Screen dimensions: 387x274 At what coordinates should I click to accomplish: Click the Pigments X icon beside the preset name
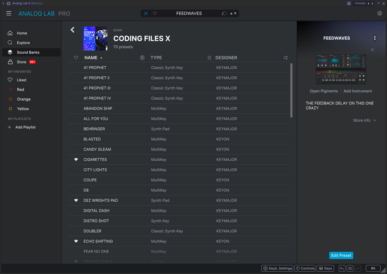click(x=146, y=13)
